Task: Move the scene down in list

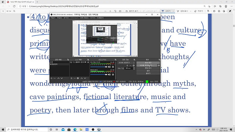Action: [x=62, y=78]
